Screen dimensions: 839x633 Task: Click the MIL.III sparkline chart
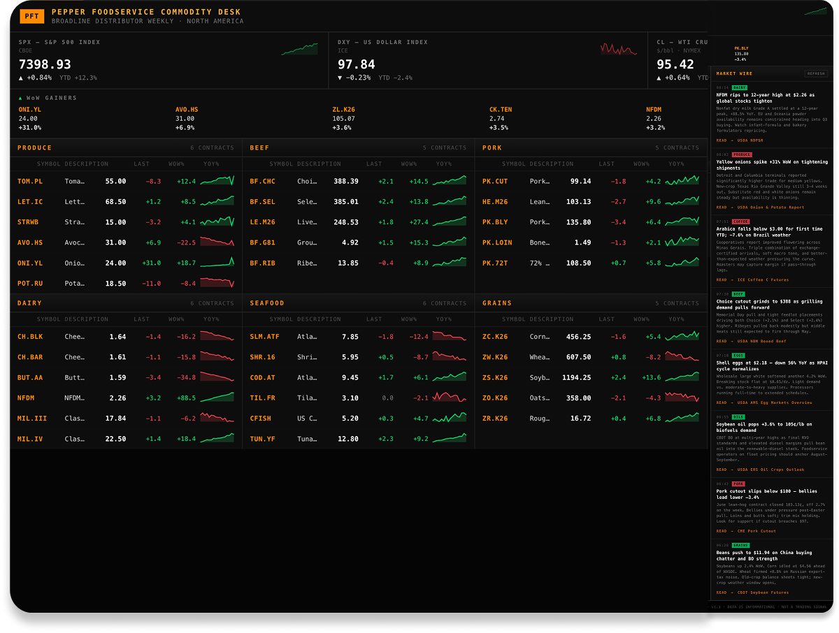click(x=217, y=418)
